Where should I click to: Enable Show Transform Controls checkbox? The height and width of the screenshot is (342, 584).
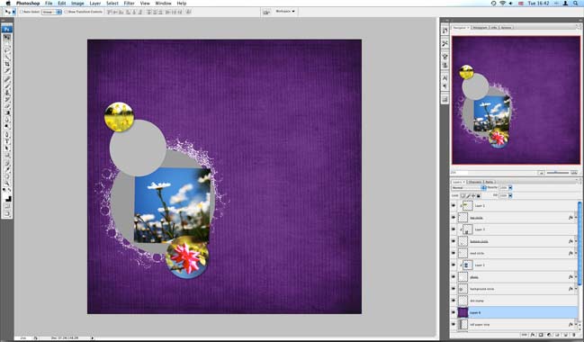click(x=66, y=12)
